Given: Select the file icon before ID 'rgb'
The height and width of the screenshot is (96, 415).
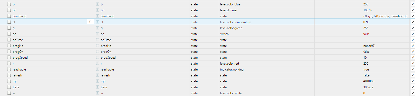Looking at the screenshot, I should point(9,81).
